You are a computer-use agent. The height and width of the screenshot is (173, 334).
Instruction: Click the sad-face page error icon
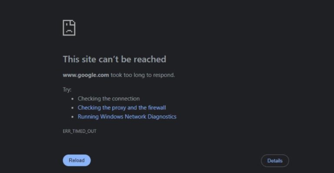[x=69, y=27]
